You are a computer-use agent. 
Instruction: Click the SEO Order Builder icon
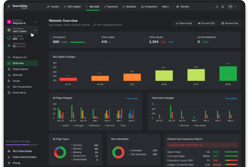(x=9, y=151)
